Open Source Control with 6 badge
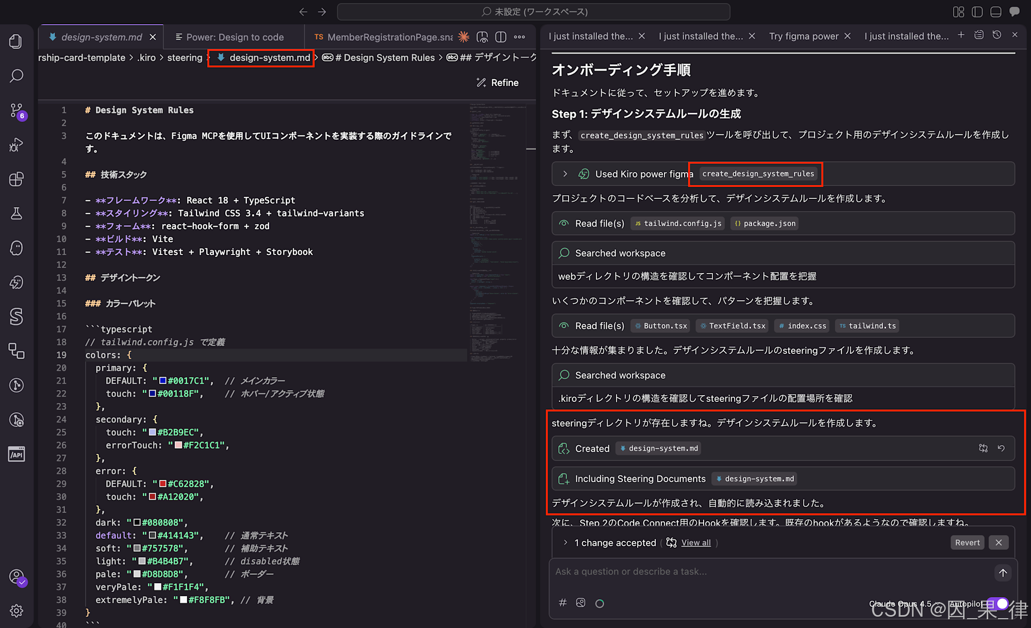Viewport: 1031px width, 628px height. pyautogui.click(x=16, y=110)
